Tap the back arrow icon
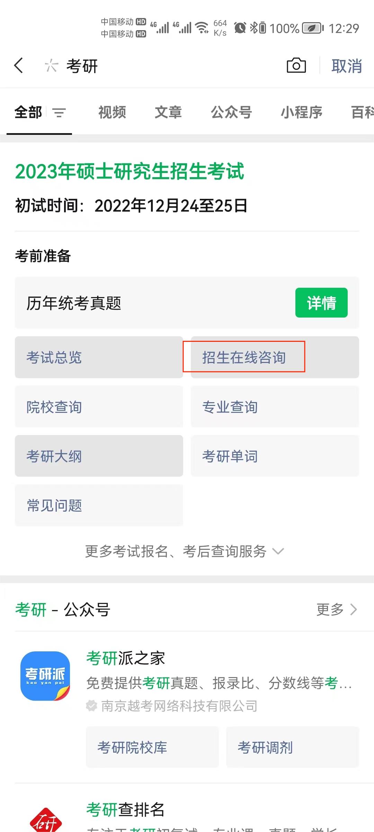The height and width of the screenshot is (832, 374). (x=19, y=66)
